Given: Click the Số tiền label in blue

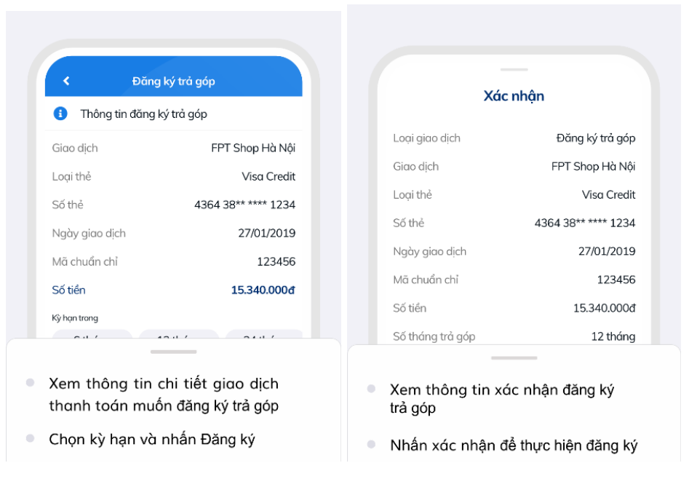Looking at the screenshot, I should pos(68,290).
